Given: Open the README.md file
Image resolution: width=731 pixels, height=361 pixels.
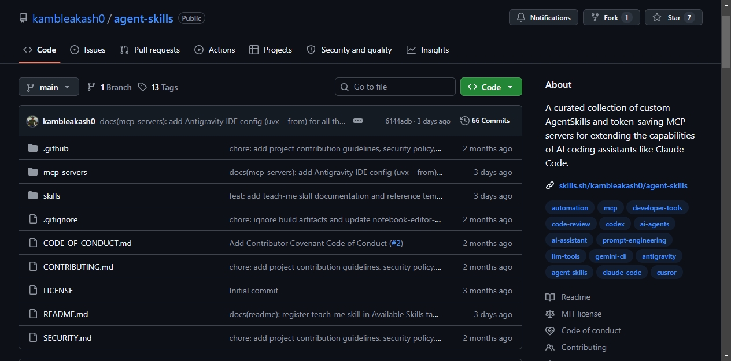Looking at the screenshot, I should tap(66, 314).
